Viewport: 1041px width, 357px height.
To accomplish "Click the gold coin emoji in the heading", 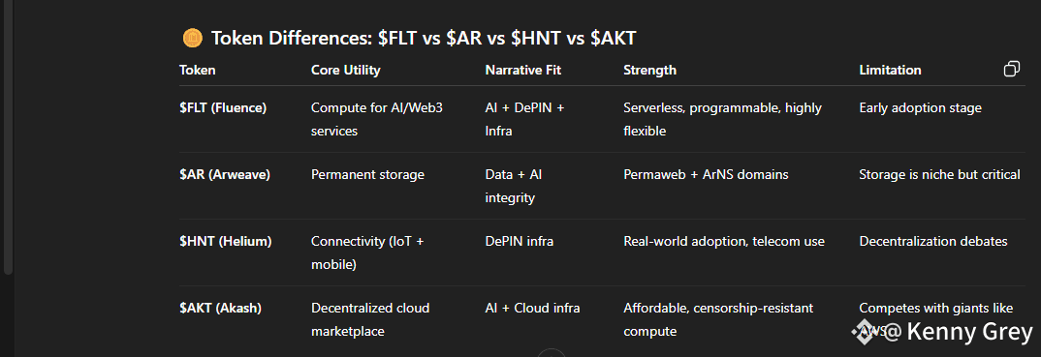I will point(192,39).
